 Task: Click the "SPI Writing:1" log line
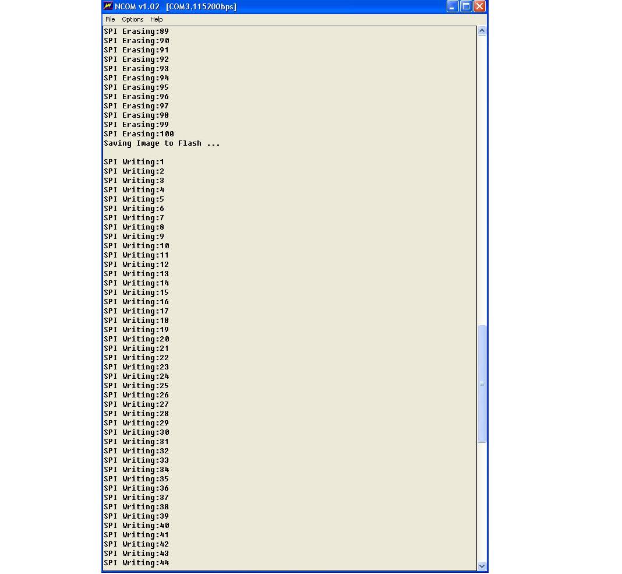(x=134, y=162)
